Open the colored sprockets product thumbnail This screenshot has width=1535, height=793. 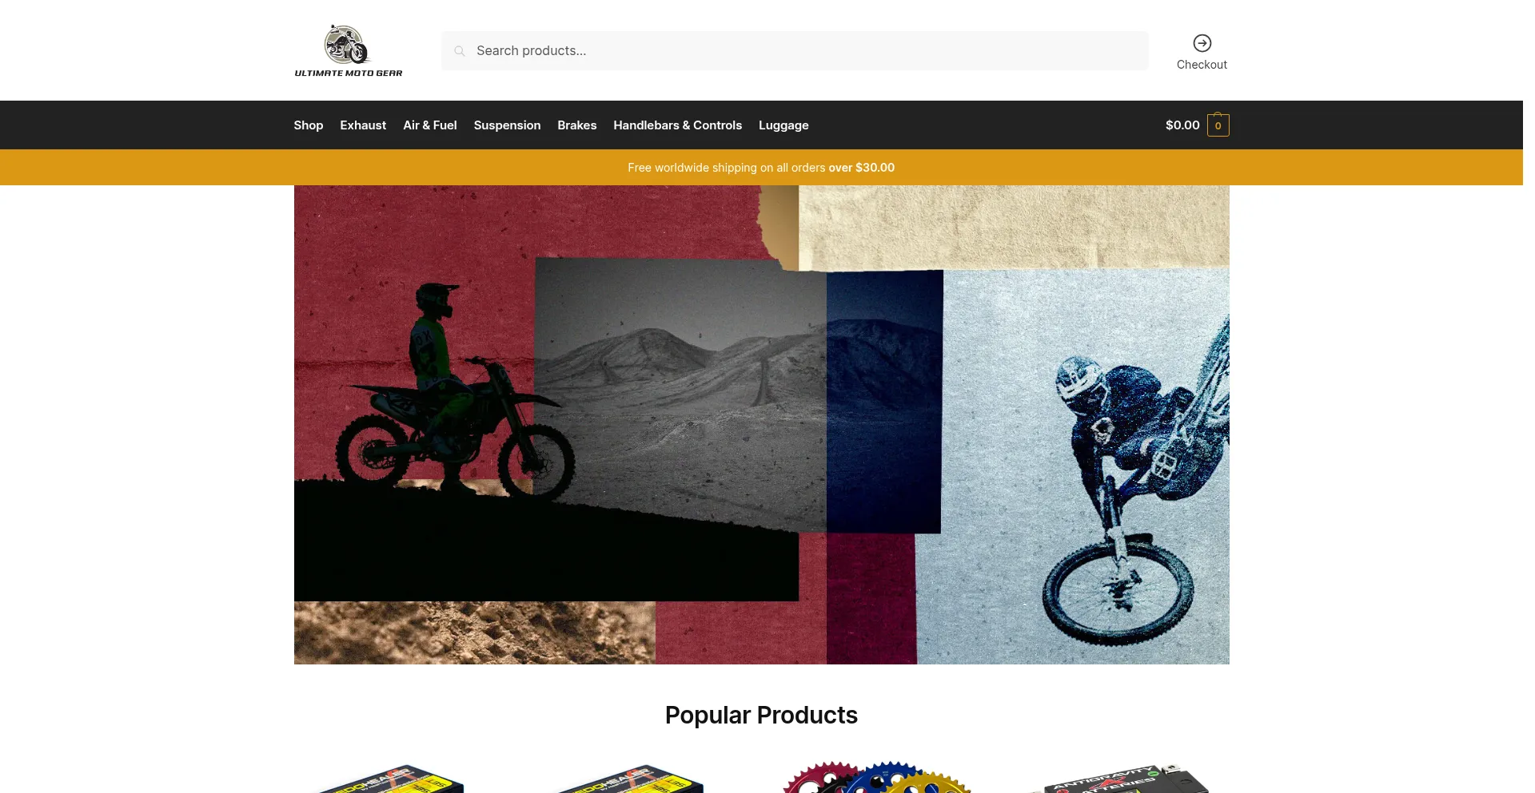[x=877, y=776]
